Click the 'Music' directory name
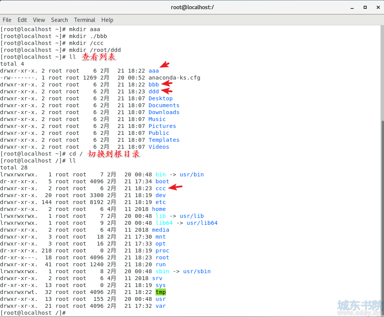The width and height of the screenshot is (384, 317). [157, 119]
